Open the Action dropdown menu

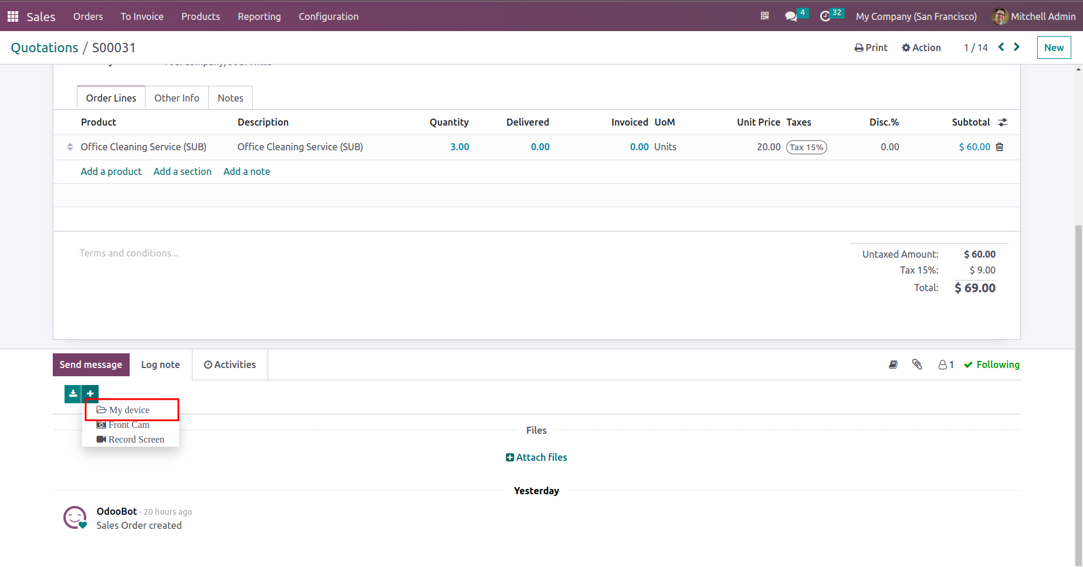click(x=921, y=48)
